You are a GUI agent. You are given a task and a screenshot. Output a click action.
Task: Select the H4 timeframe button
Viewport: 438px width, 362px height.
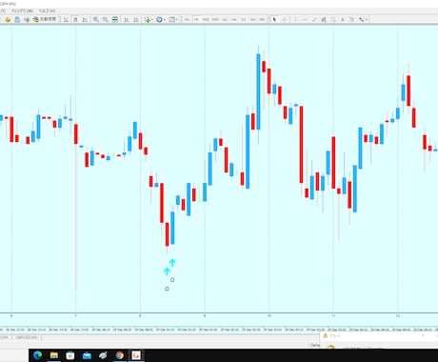[x=234, y=20]
